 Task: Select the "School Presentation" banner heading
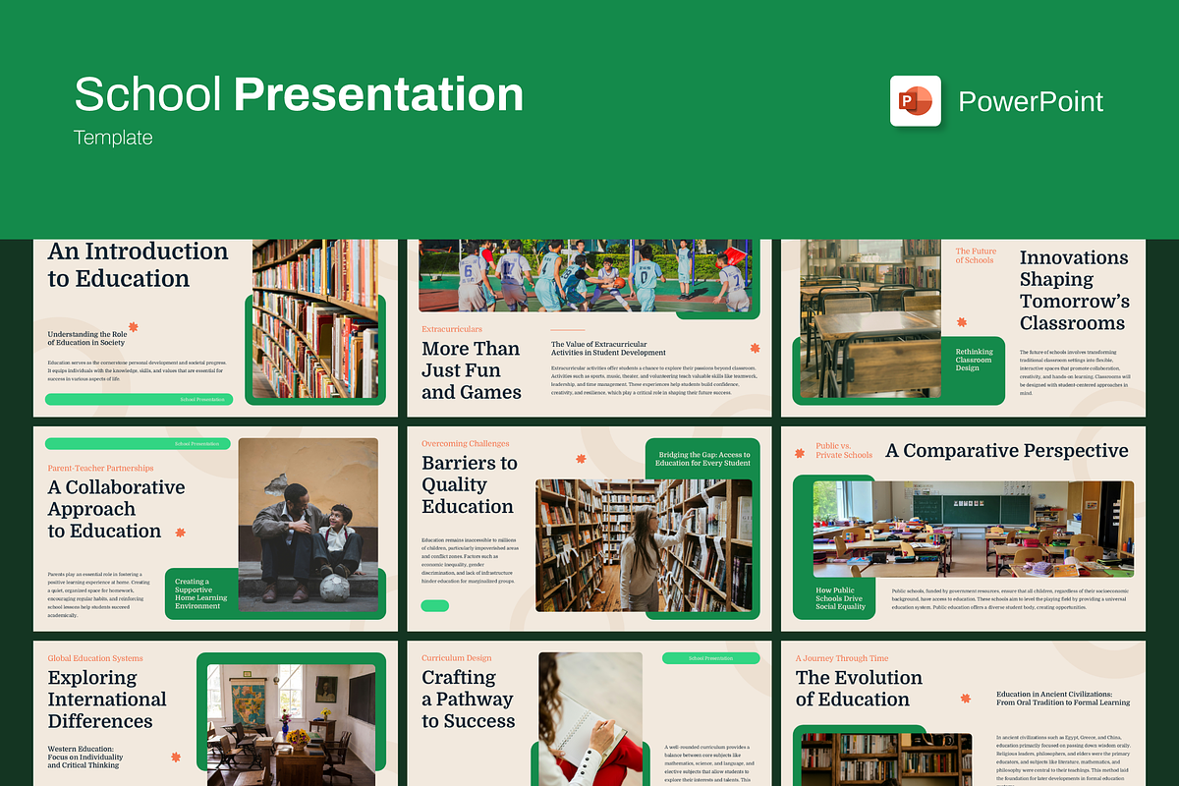point(299,94)
